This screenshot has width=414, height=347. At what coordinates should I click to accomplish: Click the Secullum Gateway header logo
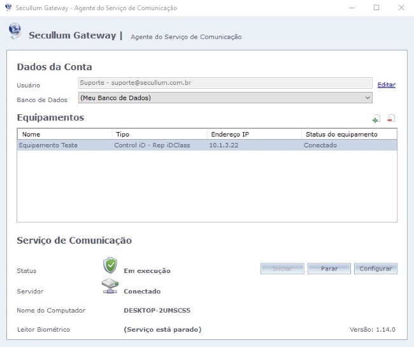15,32
